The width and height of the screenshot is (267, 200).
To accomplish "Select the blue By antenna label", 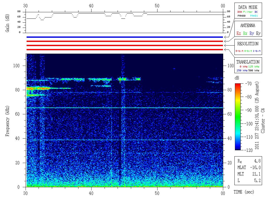I will pyautogui.click(x=252, y=33).
